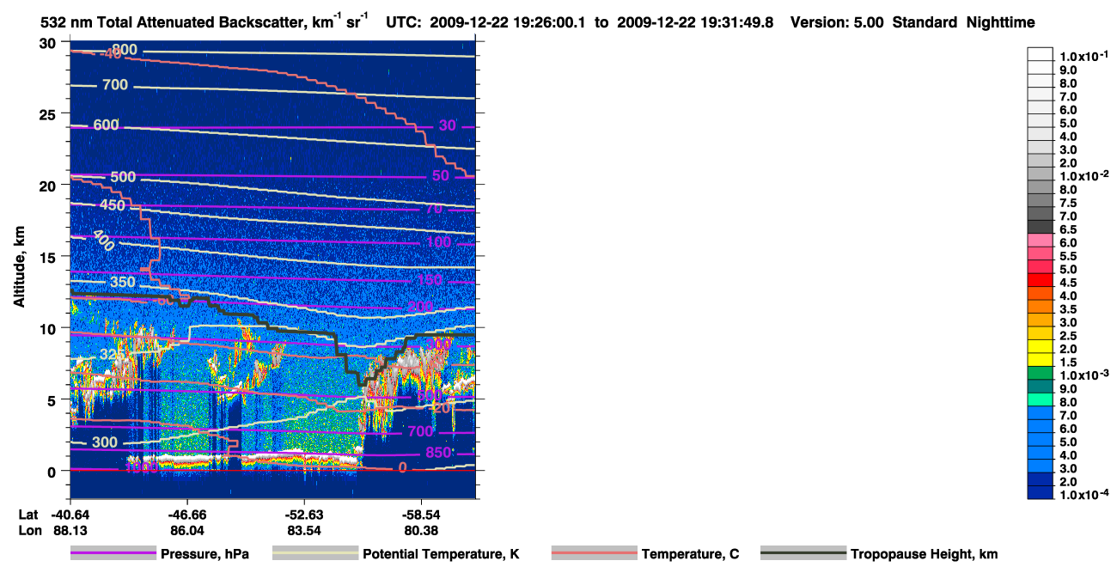Click the color bar label 1.0x10-1
Screen dimensions: 1117x573
(1083, 56)
